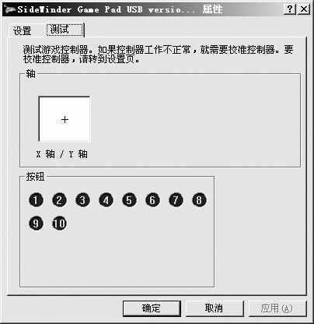Confirm with the 确定 button
This screenshot has height=324, width=314.
point(152,308)
